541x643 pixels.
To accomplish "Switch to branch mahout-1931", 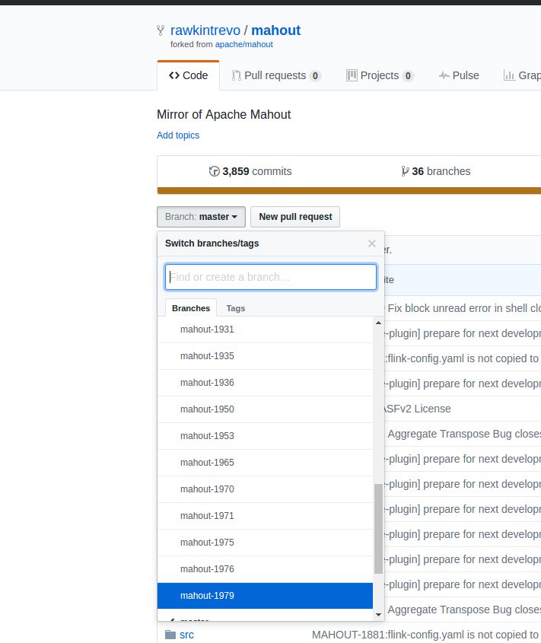I will [266, 329].
